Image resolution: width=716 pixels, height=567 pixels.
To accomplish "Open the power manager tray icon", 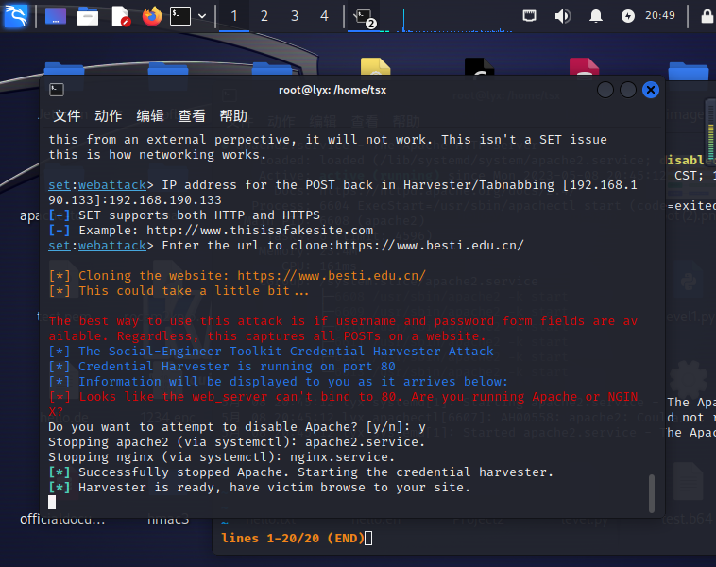I will point(628,16).
